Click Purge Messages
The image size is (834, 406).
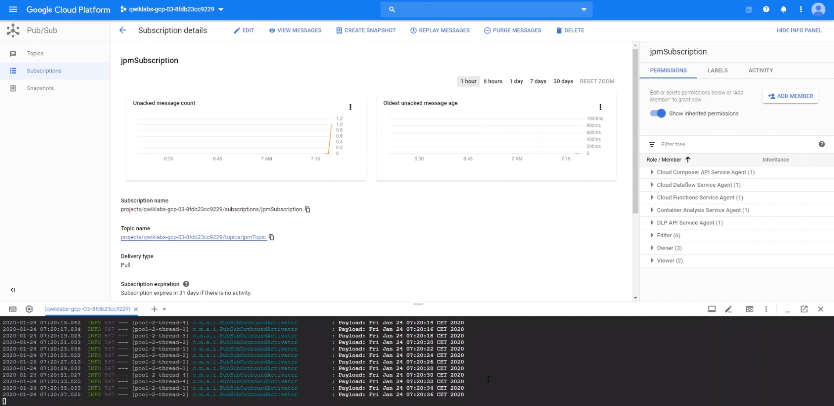tap(512, 30)
